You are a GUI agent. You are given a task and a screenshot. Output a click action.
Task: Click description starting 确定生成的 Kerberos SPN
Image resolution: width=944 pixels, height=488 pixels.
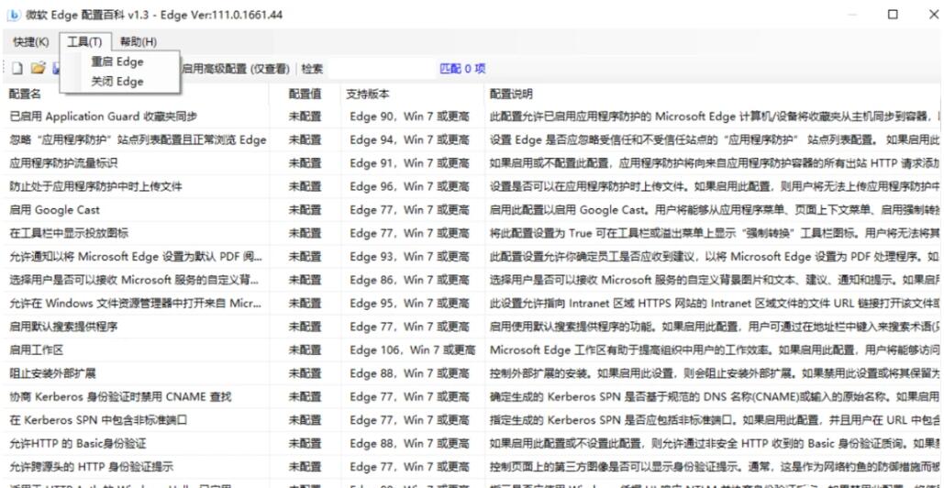point(715,397)
